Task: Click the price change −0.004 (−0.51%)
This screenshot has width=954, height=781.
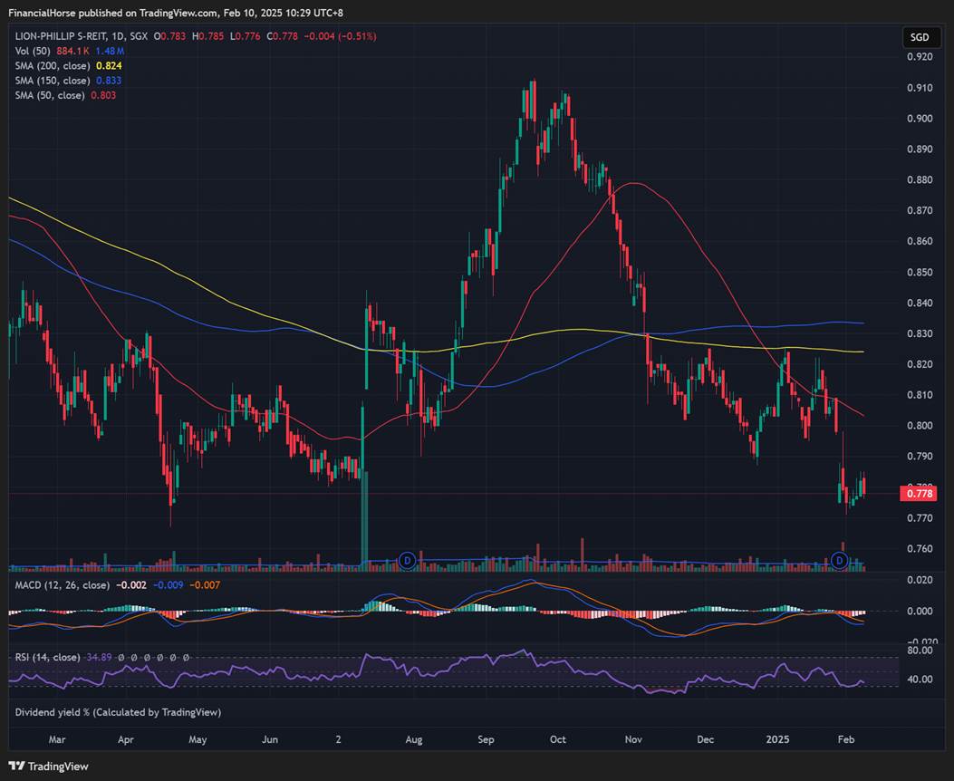Action: (x=340, y=36)
